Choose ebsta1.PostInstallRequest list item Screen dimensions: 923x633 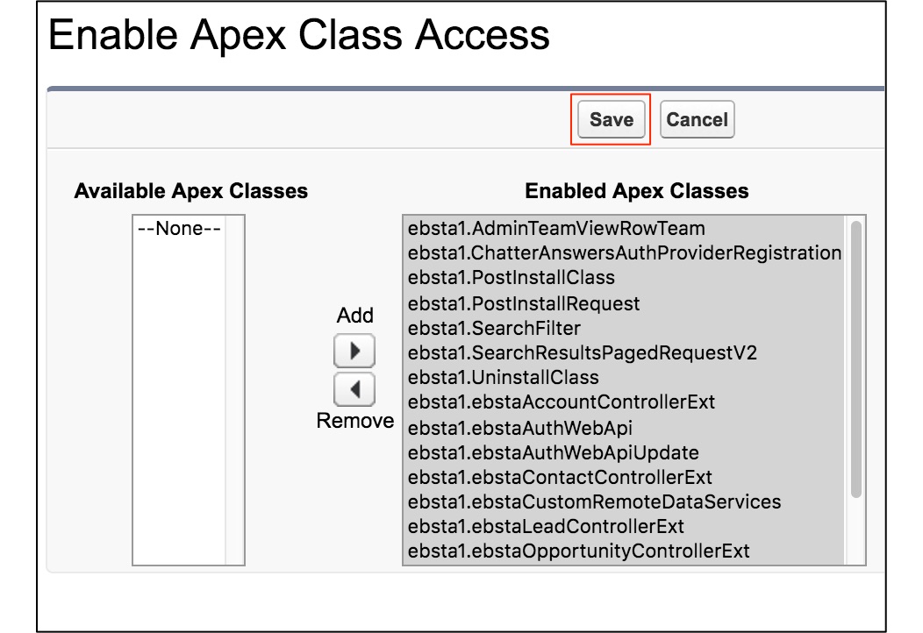pos(524,303)
